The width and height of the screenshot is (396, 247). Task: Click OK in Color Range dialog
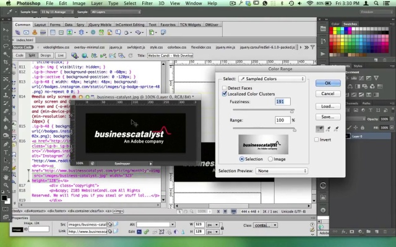click(328, 83)
